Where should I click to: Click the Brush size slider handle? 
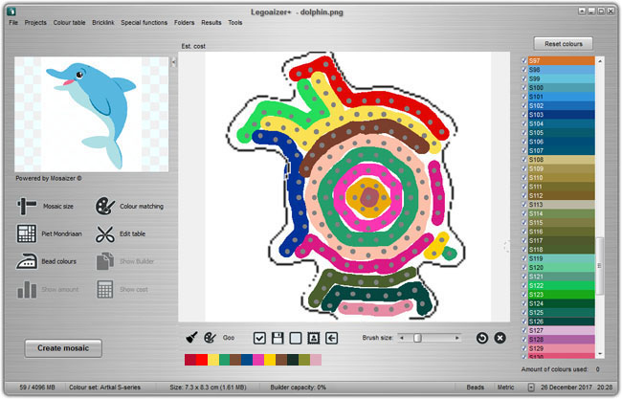tap(417, 338)
